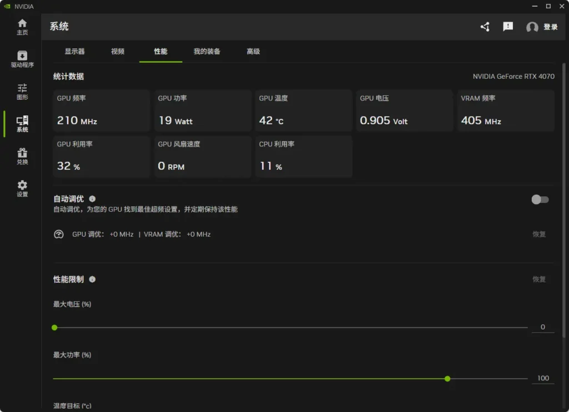
Task: Open the 我的装备 tab
Action: click(207, 52)
